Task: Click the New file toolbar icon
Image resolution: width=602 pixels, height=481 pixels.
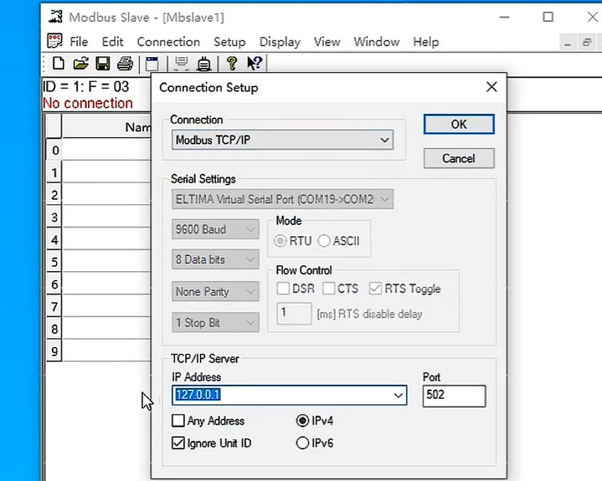Action: (x=58, y=63)
